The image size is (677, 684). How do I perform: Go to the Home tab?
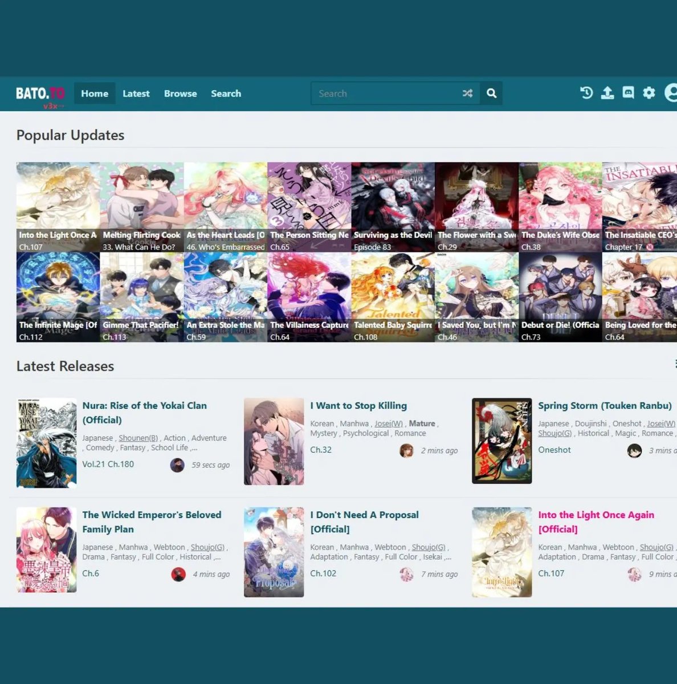pyautogui.click(x=95, y=93)
